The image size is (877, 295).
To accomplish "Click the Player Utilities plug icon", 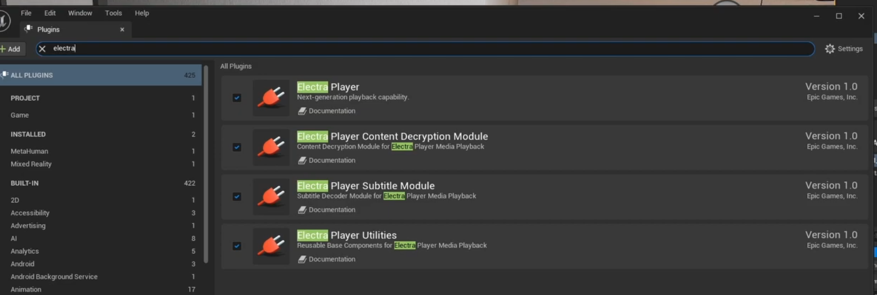I will pos(271,246).
